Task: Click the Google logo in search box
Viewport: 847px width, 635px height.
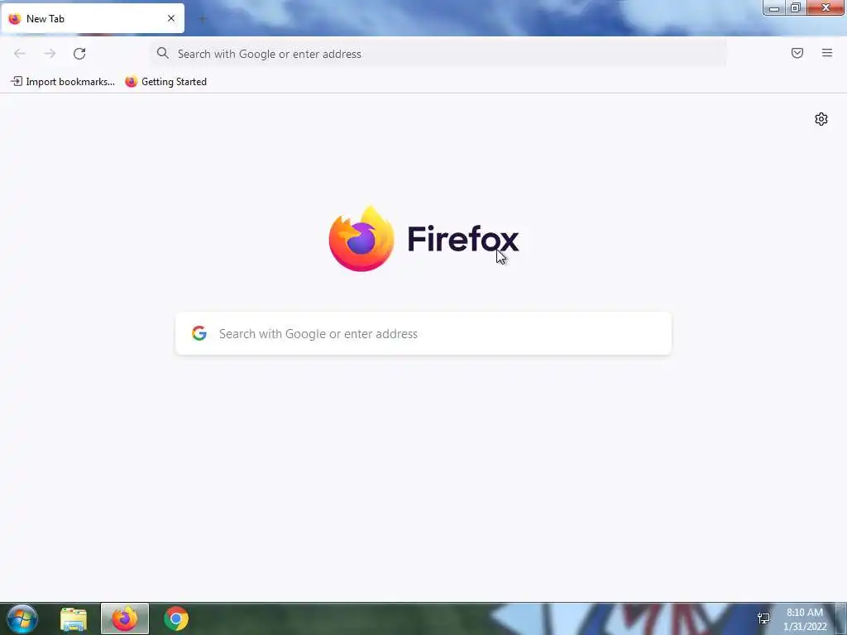Action: pyautogui.click(x=199, y=333)
